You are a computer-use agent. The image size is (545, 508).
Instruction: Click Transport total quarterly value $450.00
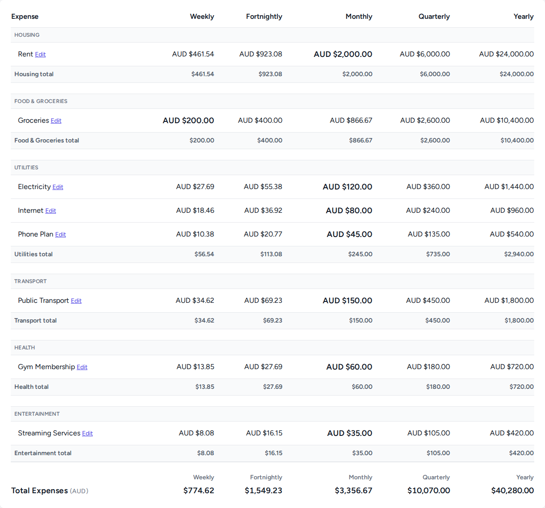[x=437, y=321]
